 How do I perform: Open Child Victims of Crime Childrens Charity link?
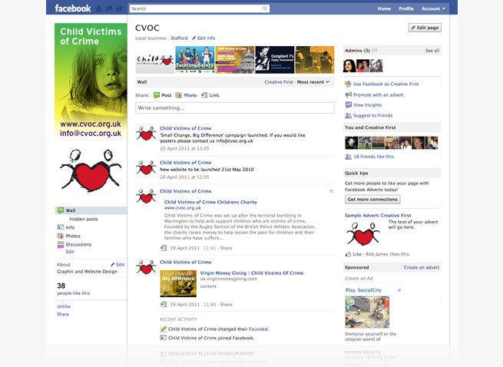pyautogui.click(x=210, y=202)
